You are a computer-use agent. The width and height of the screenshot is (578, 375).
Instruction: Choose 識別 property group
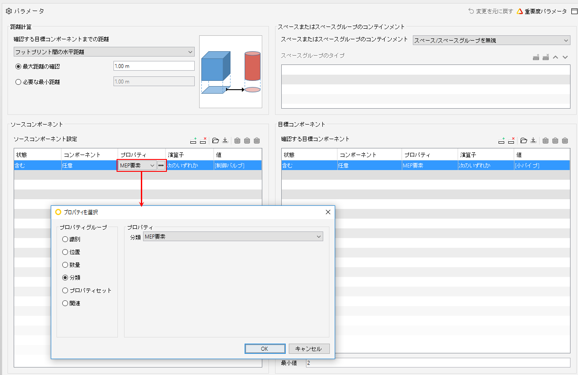[65, 239]
